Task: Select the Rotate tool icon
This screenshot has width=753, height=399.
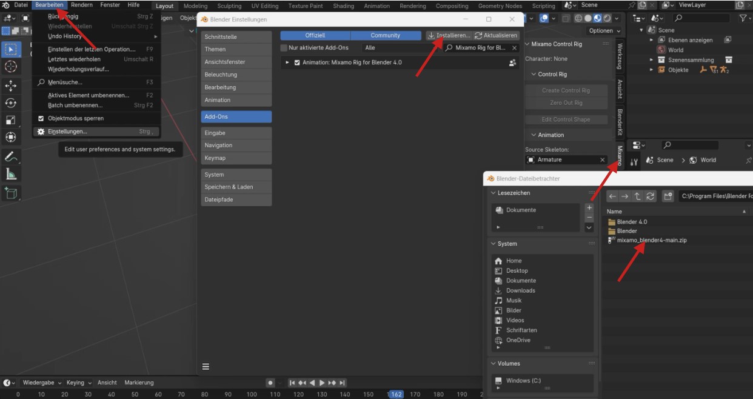Action: [x=11, y=103]
